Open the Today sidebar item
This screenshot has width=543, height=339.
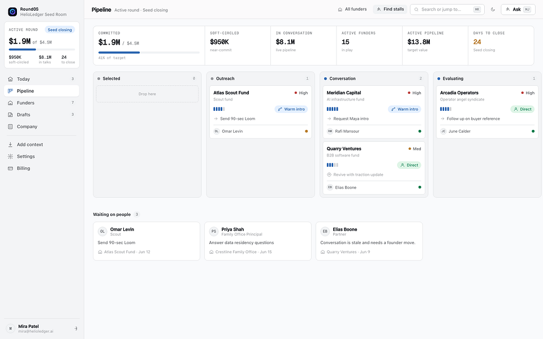coord(41,79)
